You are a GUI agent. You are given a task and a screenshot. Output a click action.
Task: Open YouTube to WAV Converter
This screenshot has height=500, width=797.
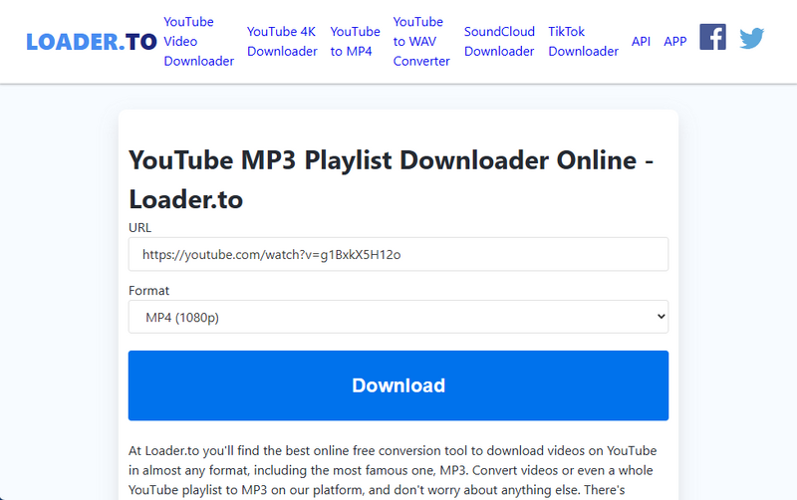pyautogui.click(x=421, y=42)
